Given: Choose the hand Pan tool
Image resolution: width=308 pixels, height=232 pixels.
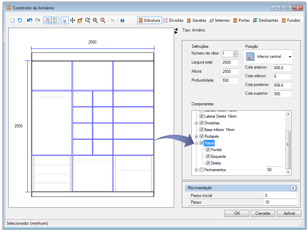Looking at the screenshot, I should coord(80,20).
